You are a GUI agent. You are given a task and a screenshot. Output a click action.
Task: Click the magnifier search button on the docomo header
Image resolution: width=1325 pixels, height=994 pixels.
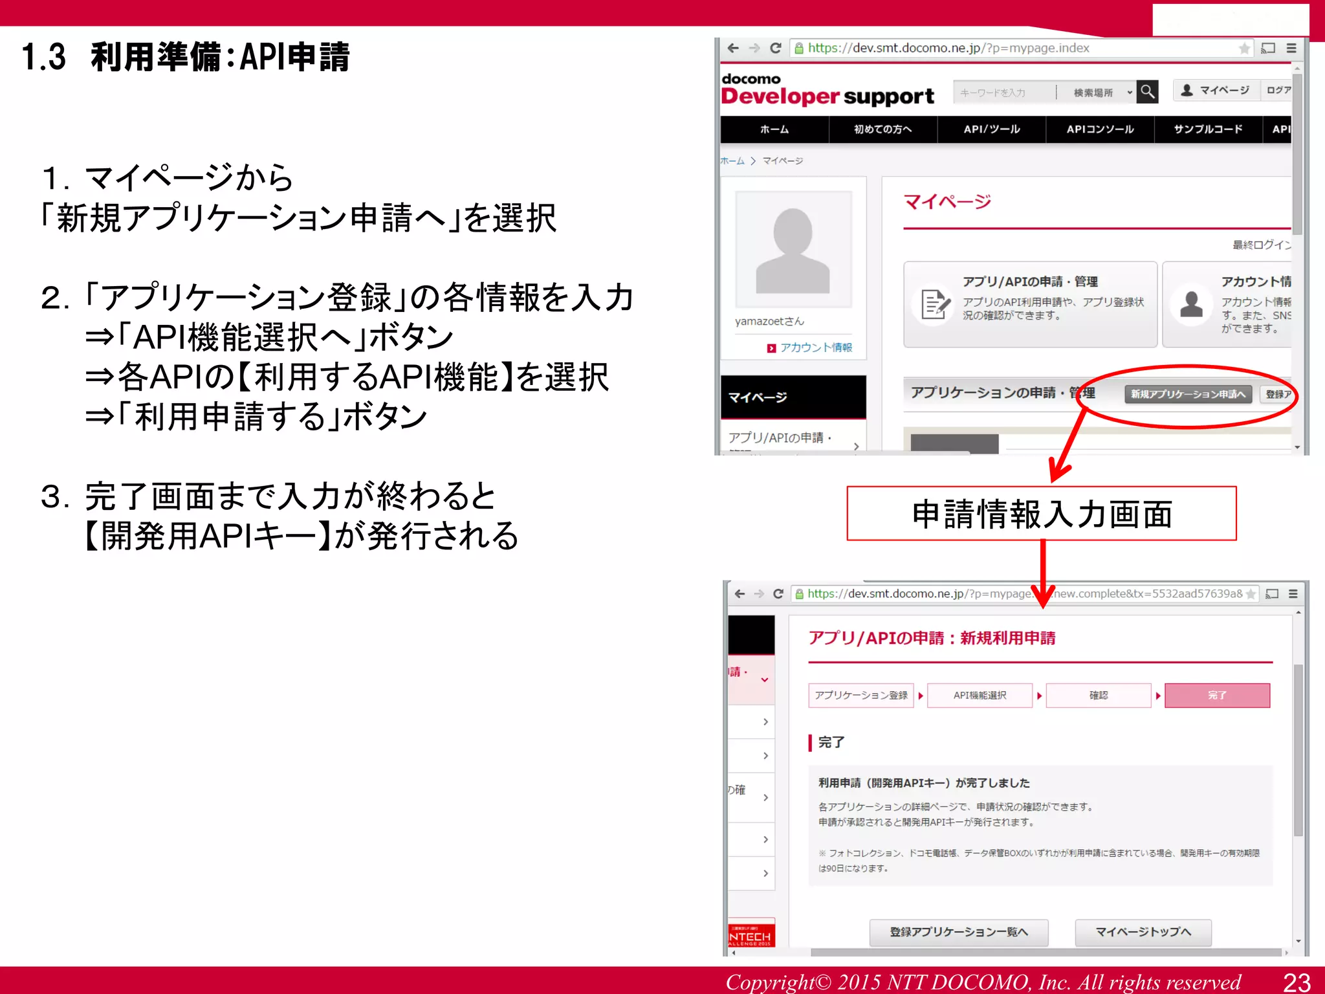coord(1148,92)
